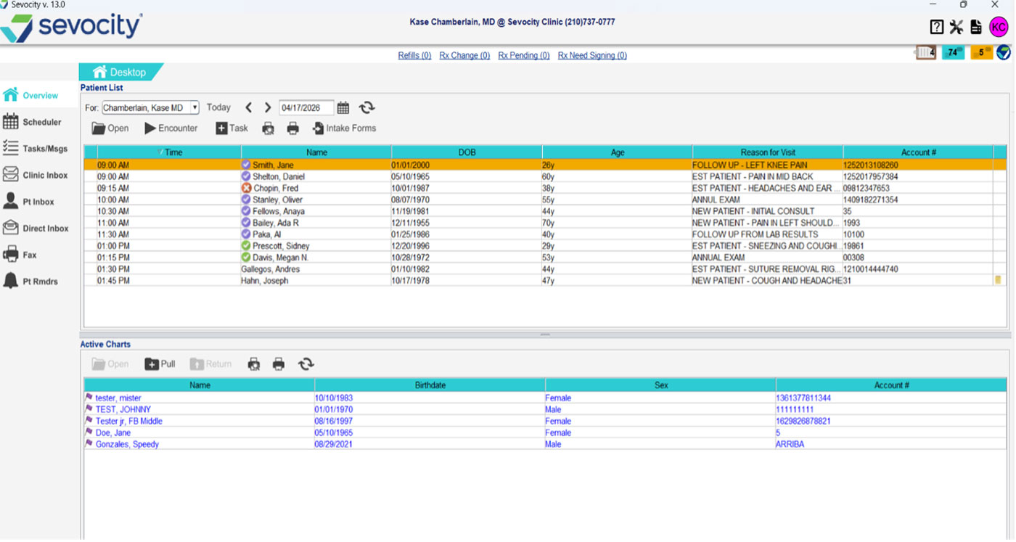Select tester, mister in Active Charts
This screenshot has width=1016, height=542.
[x=118, y=398]
